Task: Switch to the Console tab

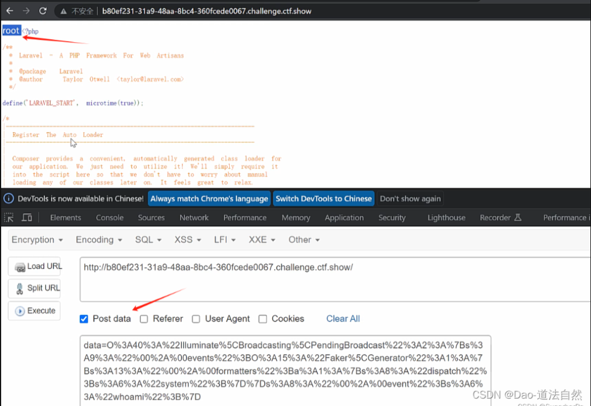Action: point(110,217)
